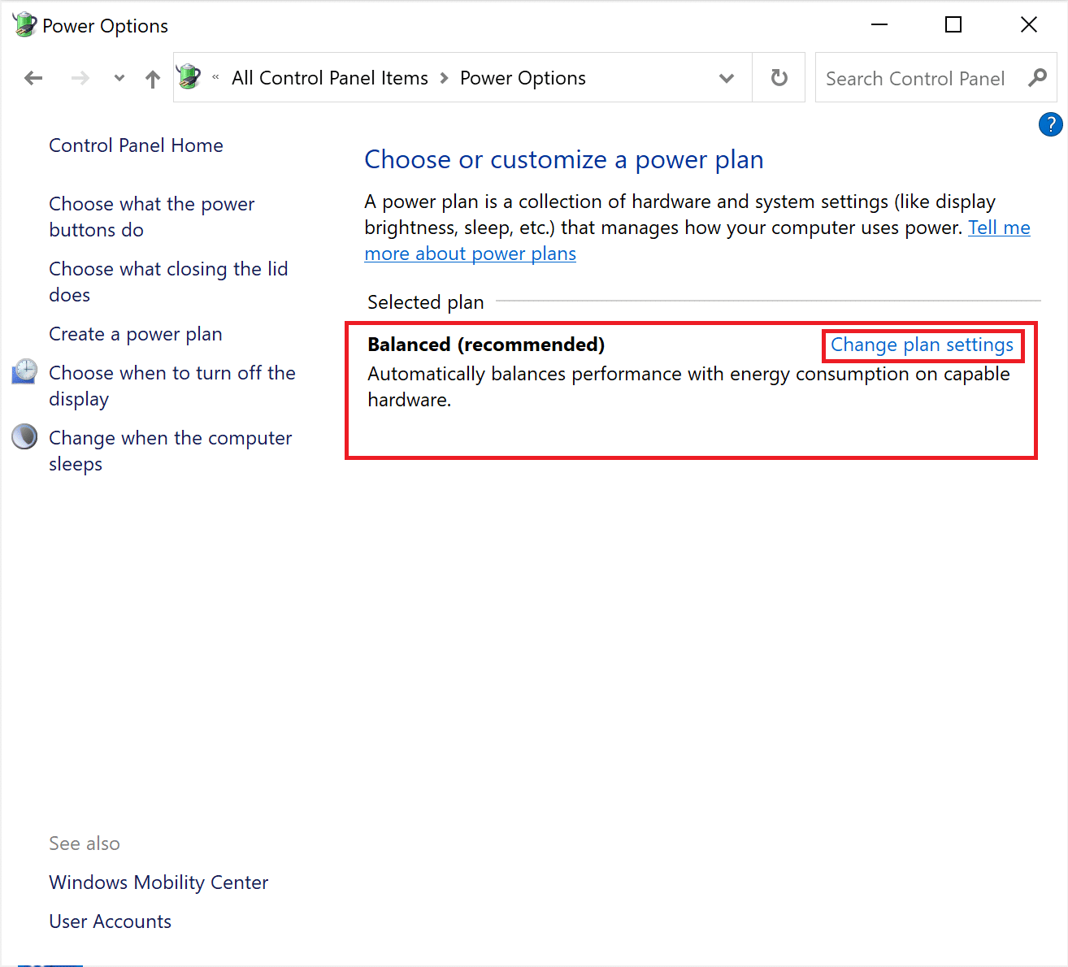The height and width of the screenshot is (967, 1068).
Task: Click inside the Search Control Panel field
Action: pyautogui.click(x=910, y=77)
